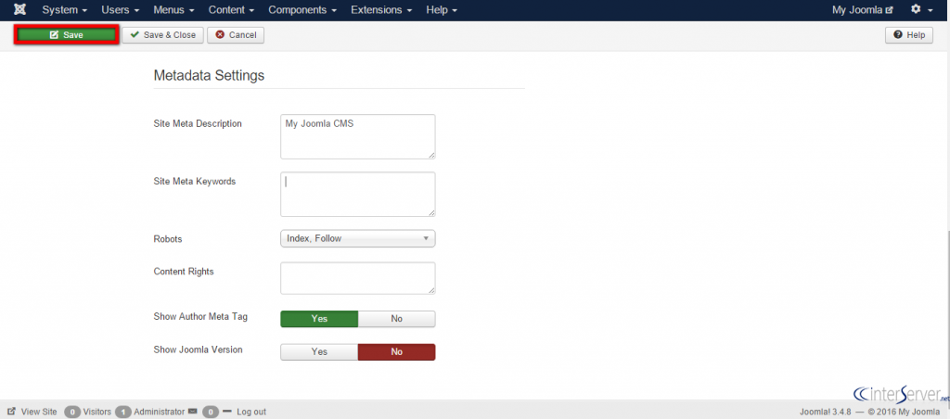Open the Robots dropdown
Viewport: 950px width, 419px height.
(358, 238)
